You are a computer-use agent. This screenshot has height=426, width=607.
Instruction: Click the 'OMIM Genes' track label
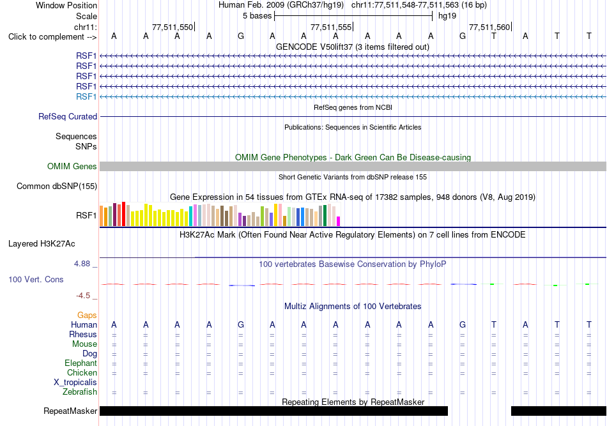tap(72, 166)
